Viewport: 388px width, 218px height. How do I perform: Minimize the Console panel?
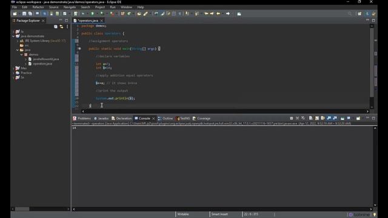[368, 118]
